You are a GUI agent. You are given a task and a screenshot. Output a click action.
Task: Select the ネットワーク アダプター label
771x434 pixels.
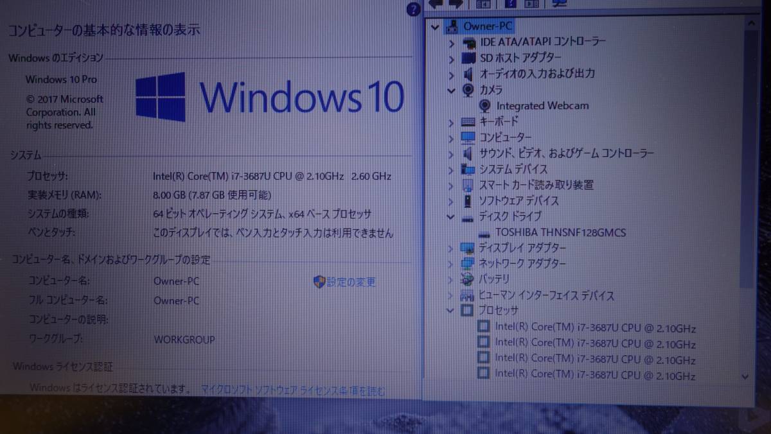click(x=522, y=264)
